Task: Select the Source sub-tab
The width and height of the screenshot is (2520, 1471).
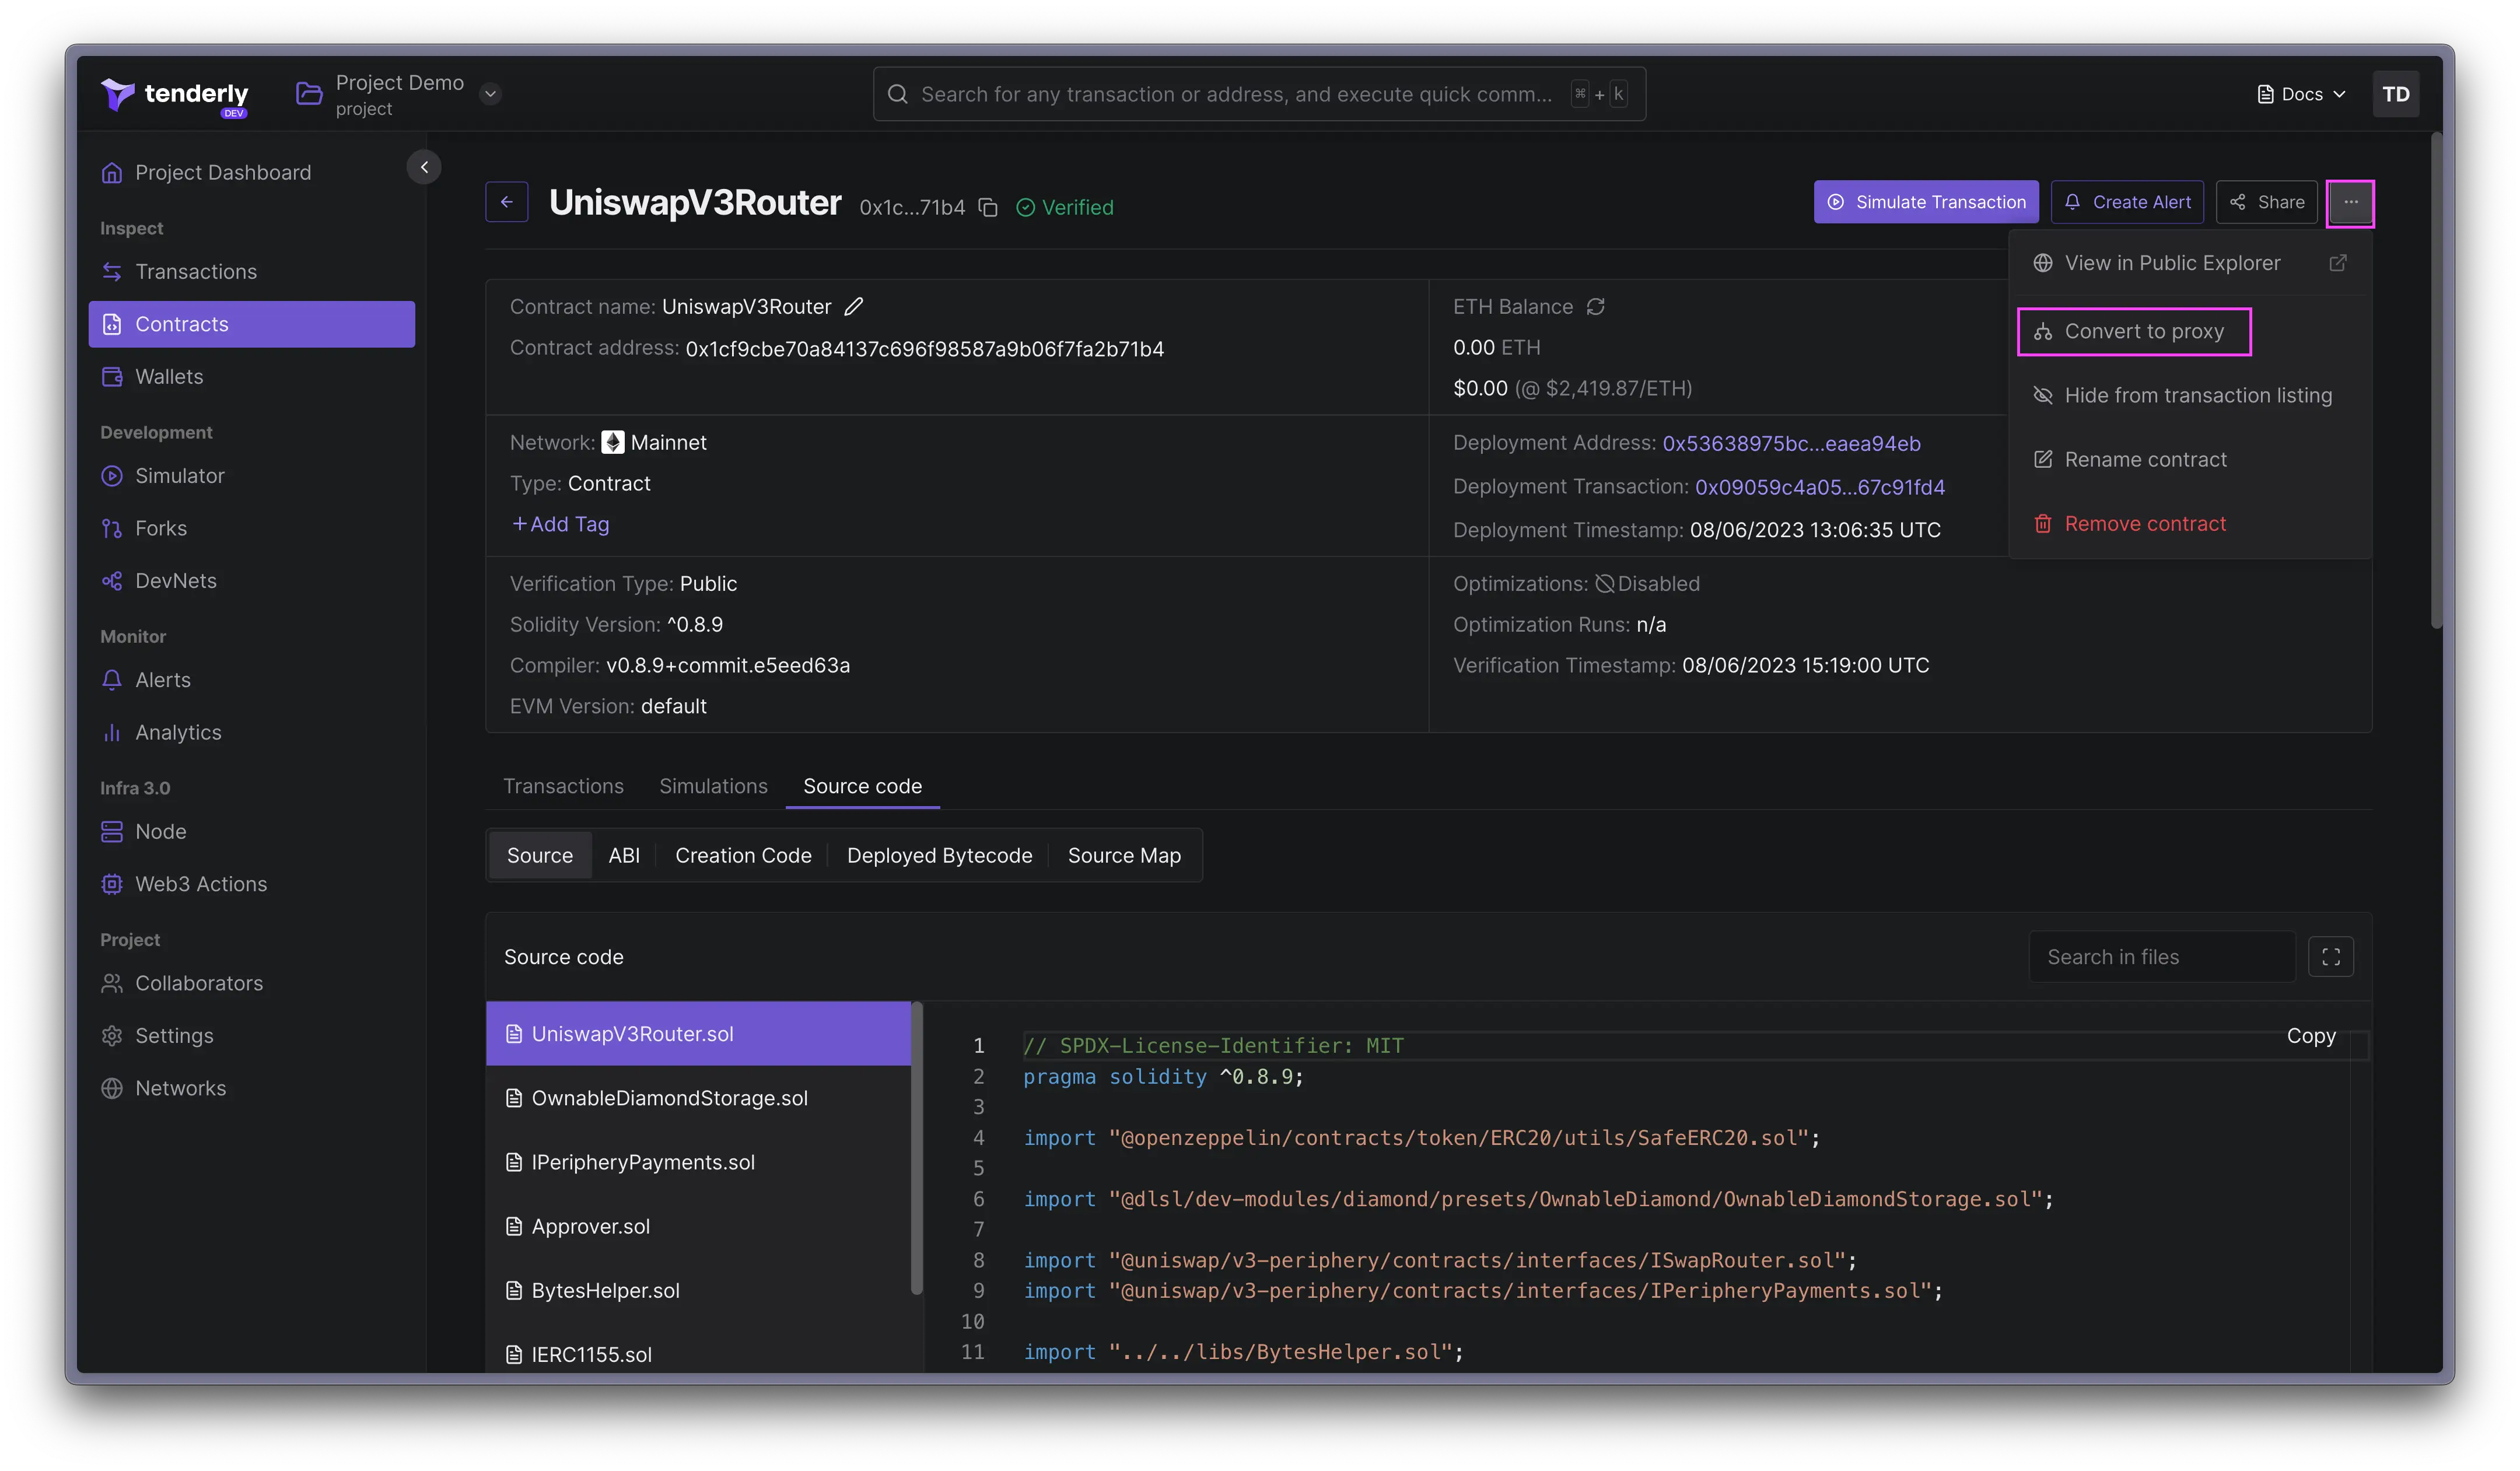Action: pos(539,855)
